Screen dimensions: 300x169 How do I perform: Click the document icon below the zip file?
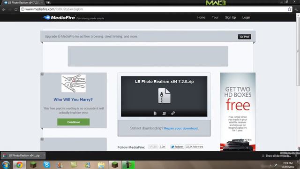coord(155,113)
